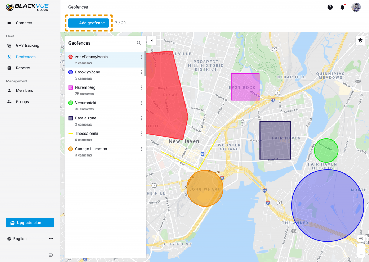Image resolution: width=369 pixels, height=262 pixels.
Task: Zoom out the map
Action: (361, 254)
